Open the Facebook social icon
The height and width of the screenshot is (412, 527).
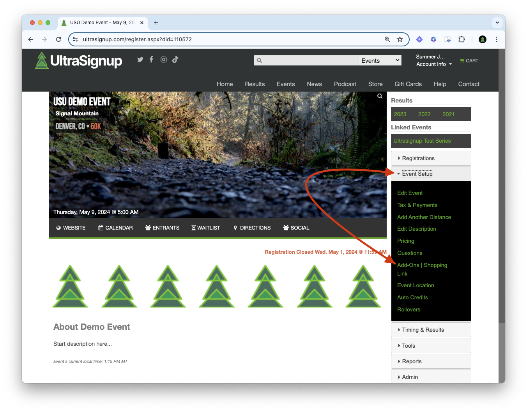tap(151, 59)
